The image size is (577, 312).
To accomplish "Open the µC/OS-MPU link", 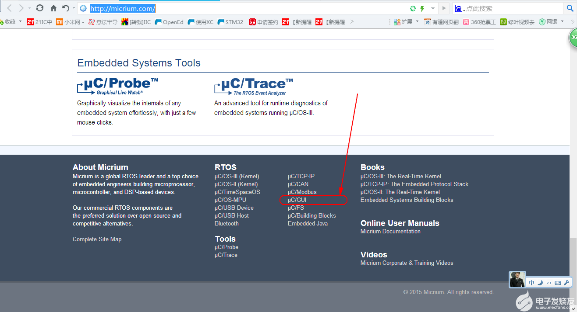I will pos(230,200).
